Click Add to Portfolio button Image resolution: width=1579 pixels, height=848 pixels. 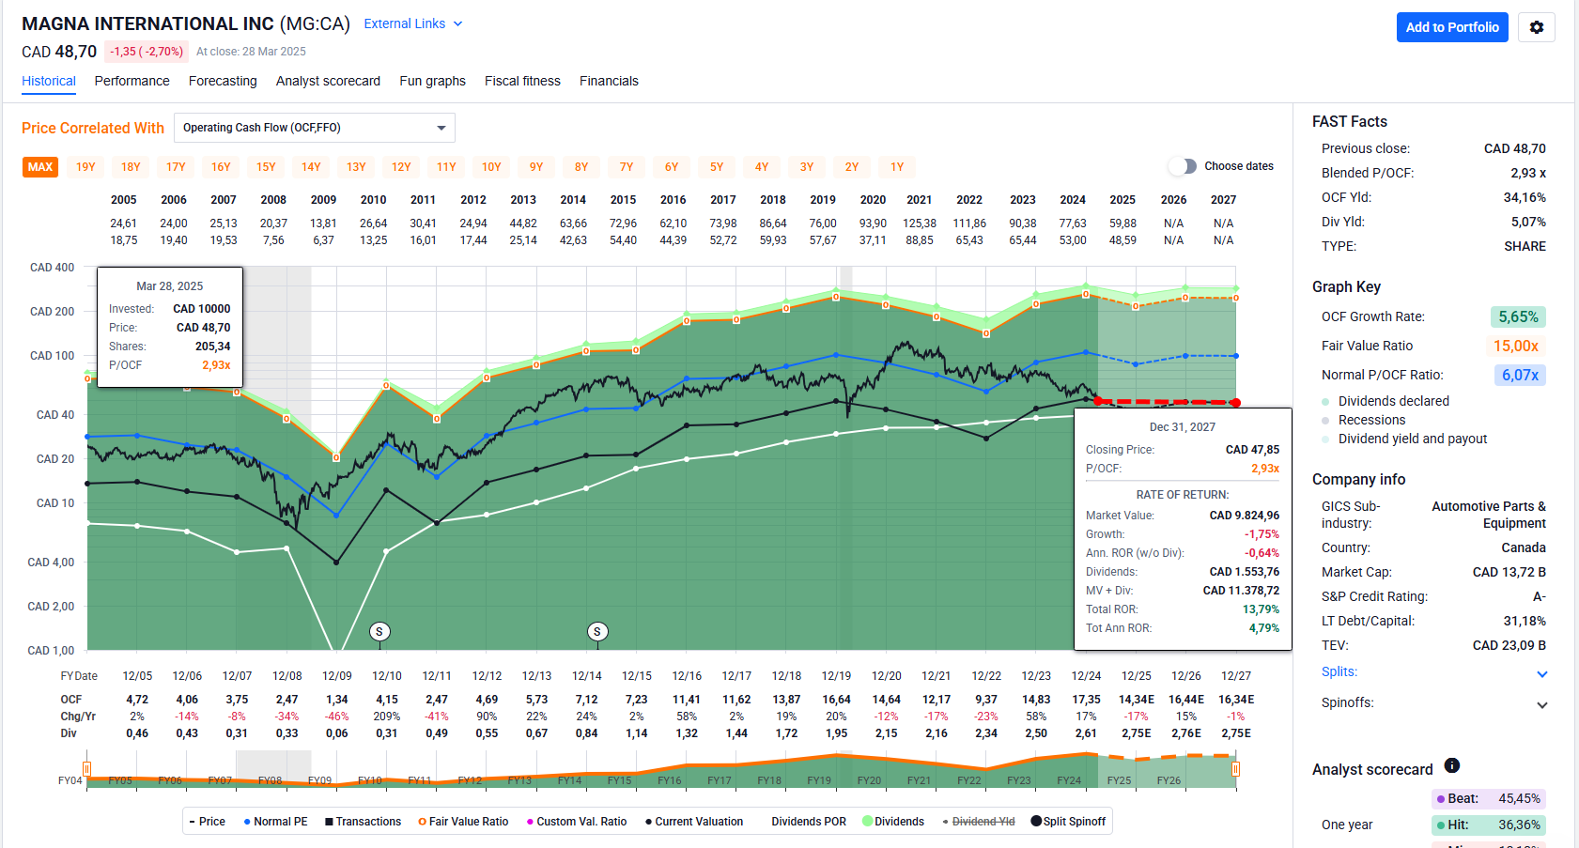[x=1451, y=27]
